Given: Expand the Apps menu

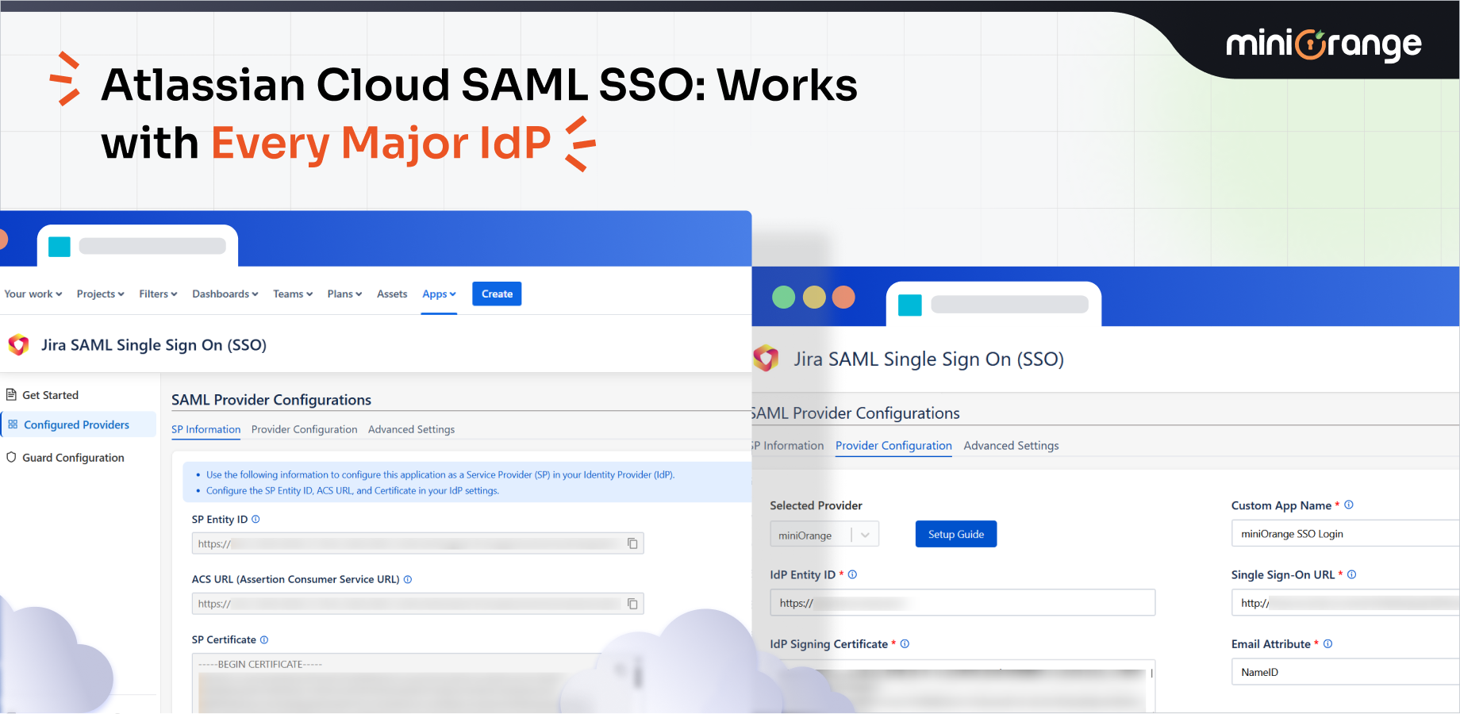Looking at the screenshot, I should coord(439,294).
